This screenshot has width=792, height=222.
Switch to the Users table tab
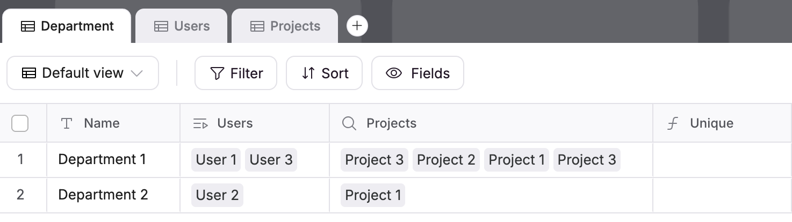point(182,26)
